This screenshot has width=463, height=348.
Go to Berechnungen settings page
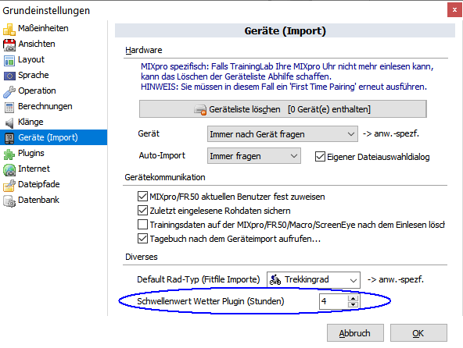point(45,106)
